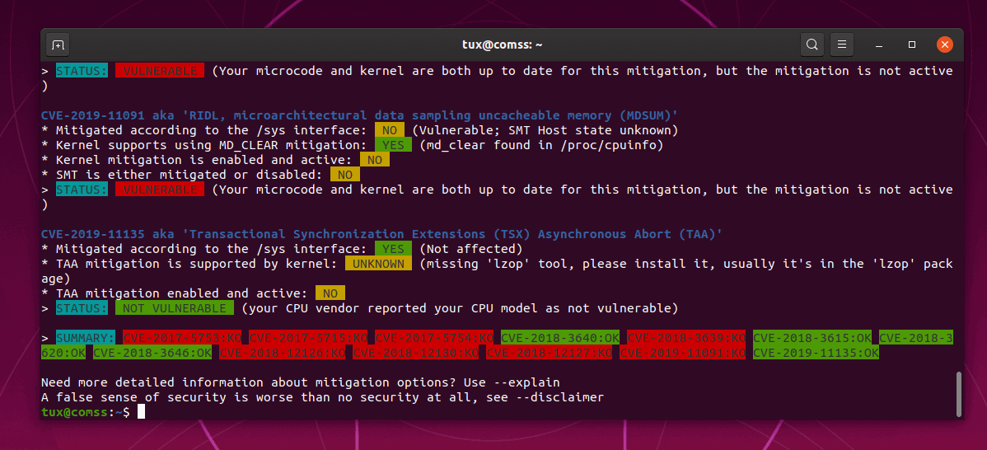Click CVE-2017-5753:KO in summary
This screenshot has width=987, height=450.
(x=182, y=338)
